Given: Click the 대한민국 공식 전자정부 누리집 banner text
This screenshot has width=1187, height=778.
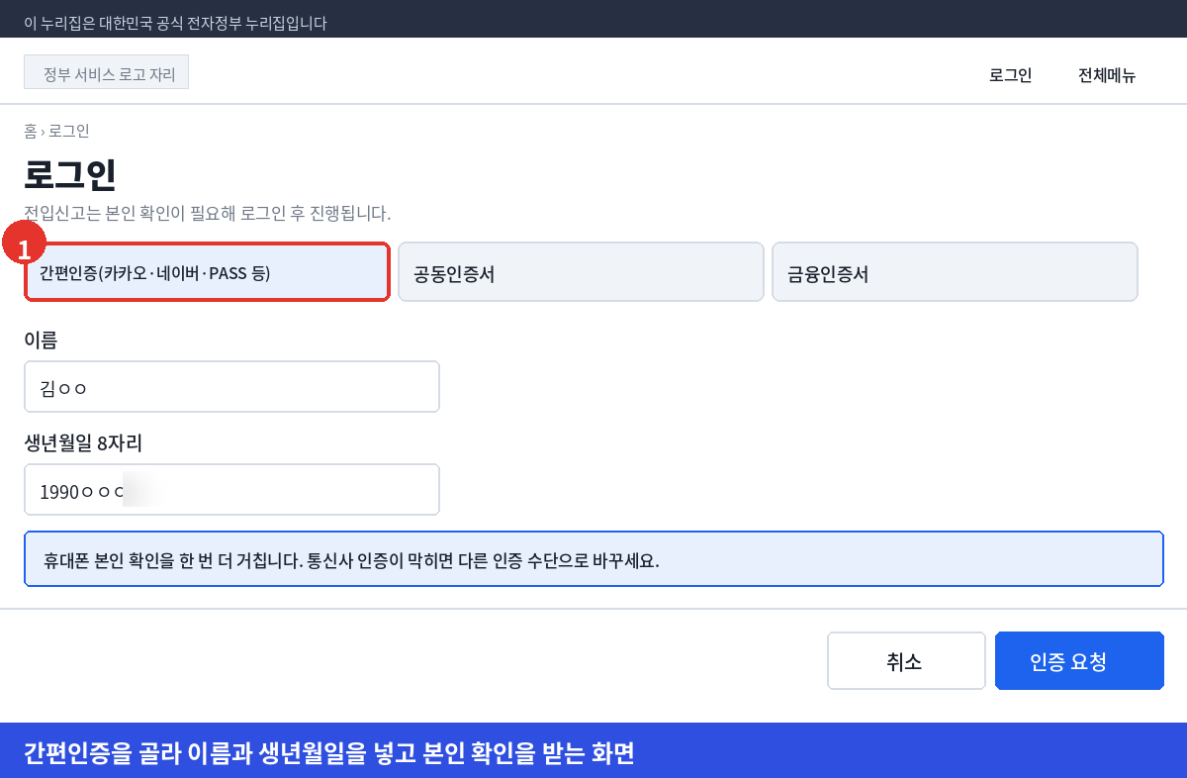Looking at the screenshot, I should [175, 23].
